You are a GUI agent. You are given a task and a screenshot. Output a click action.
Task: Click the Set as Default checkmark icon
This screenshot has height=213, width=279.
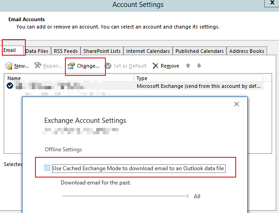pos(108,66)
